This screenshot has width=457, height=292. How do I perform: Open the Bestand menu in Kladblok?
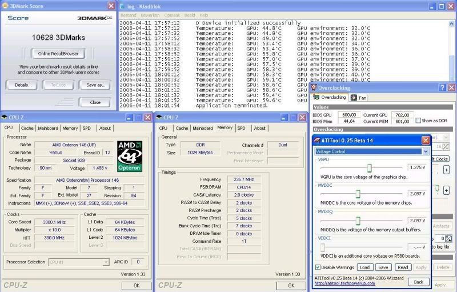(x=128, y=15)
